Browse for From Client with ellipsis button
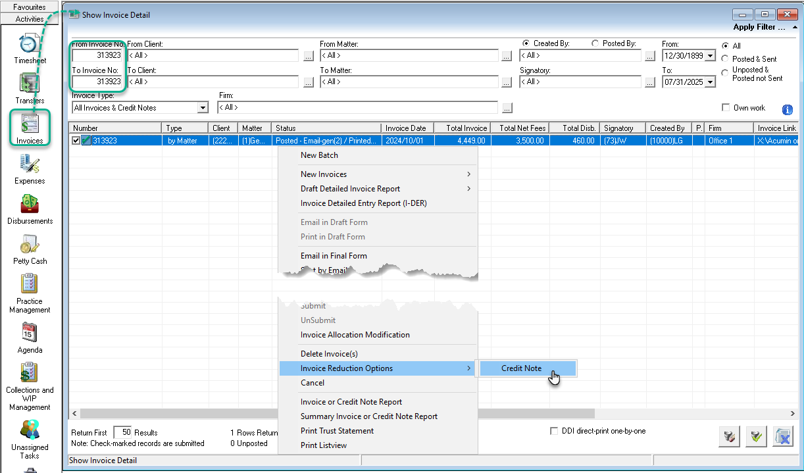This screenshot has width=804, height=473. [309, 56]
